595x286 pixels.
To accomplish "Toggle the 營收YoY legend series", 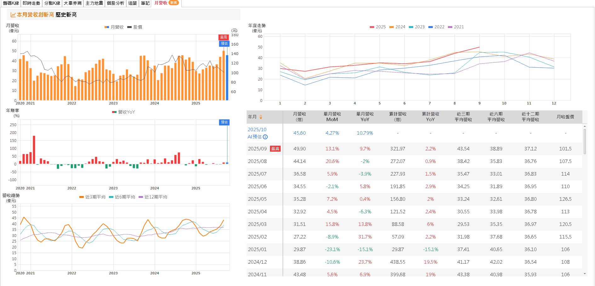I will coord(123,112).
